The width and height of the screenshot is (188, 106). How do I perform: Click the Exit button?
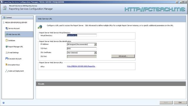pyautogui.click(x=180, y=102)
